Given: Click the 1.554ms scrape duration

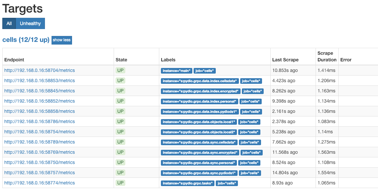Looking at the screenshot, I should pos(326,173).
